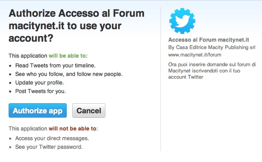Open the www.macitynet.it/forum link
Viewport: 262px width, 162px height.
click(x=191, y=55)
